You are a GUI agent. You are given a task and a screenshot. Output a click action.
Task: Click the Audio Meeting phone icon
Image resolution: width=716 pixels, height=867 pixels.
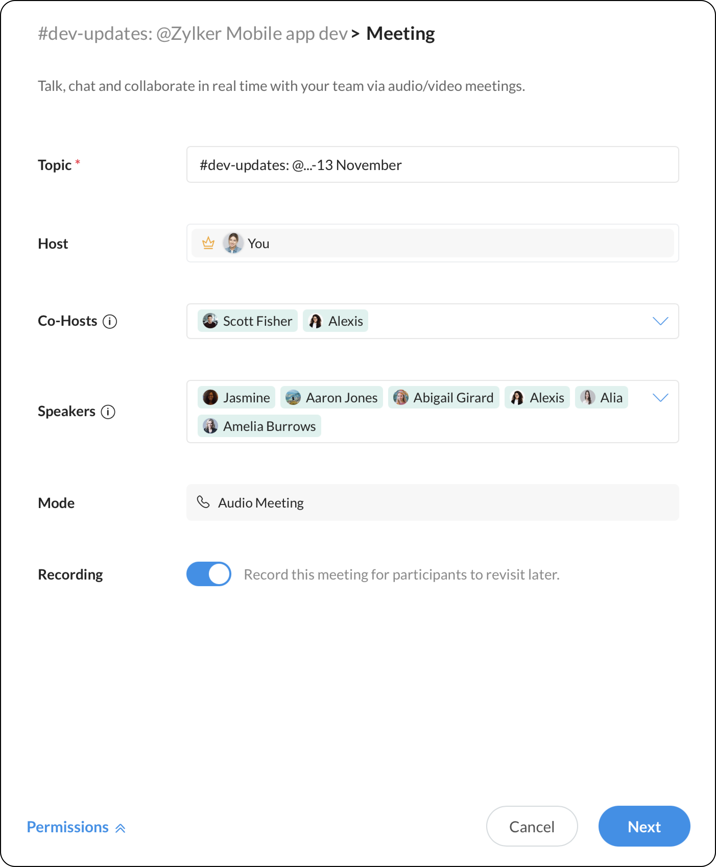click(x=203, y=502)
